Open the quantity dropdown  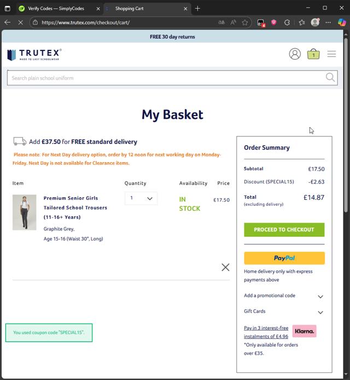(x=141, y=198)
